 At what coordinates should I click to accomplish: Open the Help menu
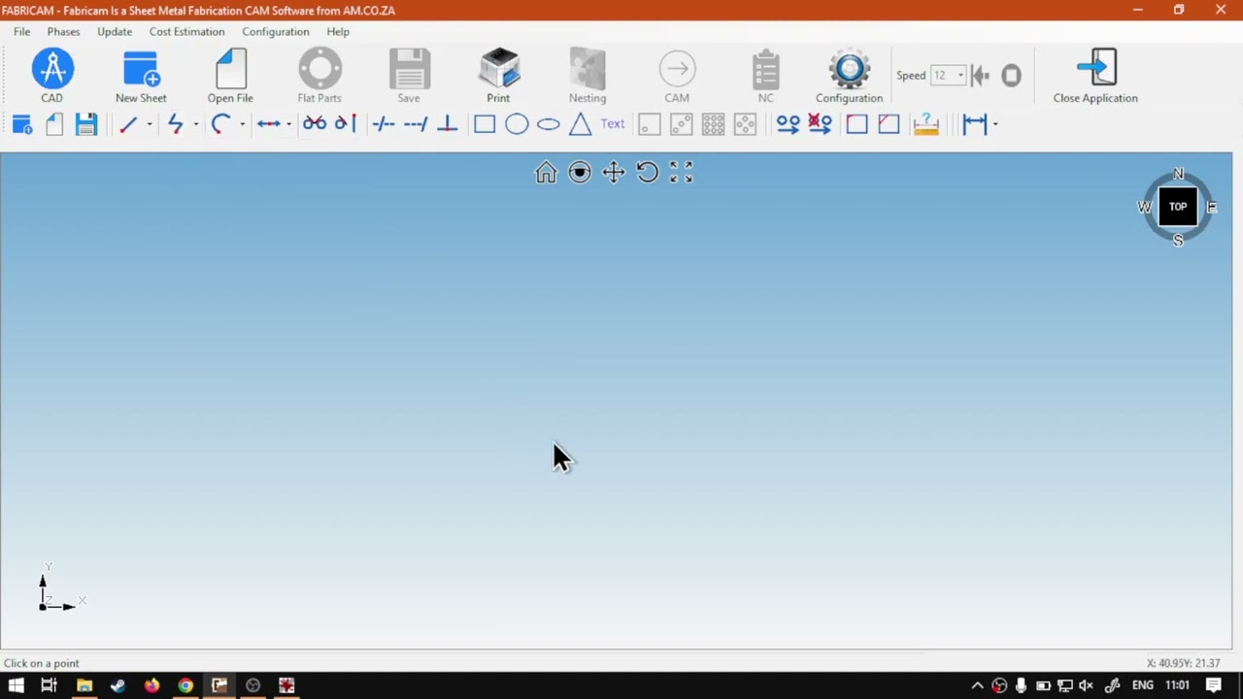338,31
